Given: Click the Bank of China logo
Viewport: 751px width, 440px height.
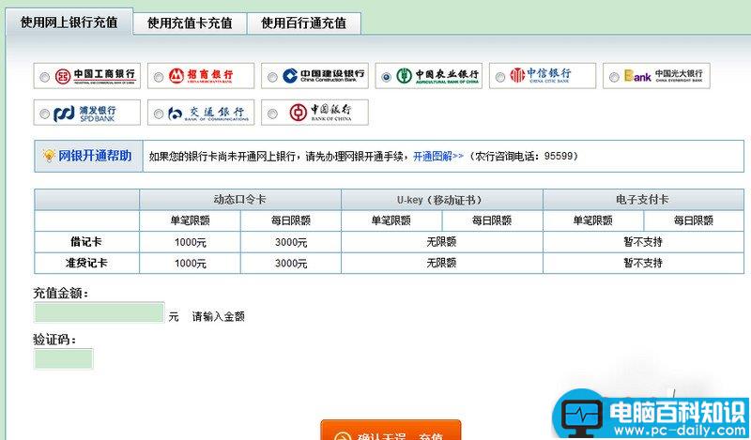Looking at the screenshot, I should 321,113.
